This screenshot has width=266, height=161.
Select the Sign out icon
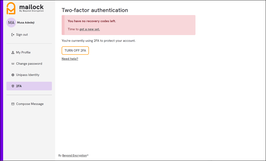point(13,34)
